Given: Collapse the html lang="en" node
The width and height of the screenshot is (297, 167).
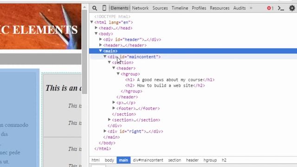Looking at the screenshot, I should tap(92, 22).
